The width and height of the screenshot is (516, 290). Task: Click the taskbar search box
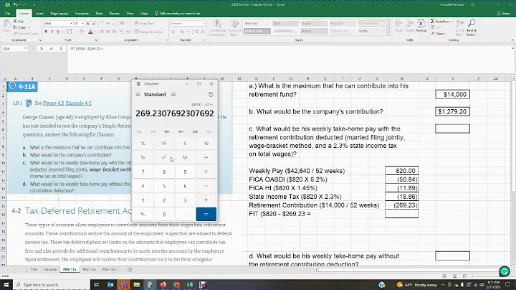[x=52, y=284]
